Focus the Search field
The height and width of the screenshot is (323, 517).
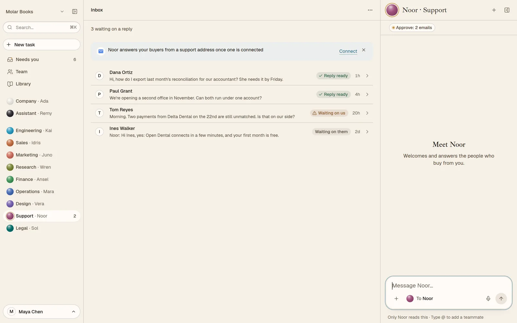click(x=42, y=27)
